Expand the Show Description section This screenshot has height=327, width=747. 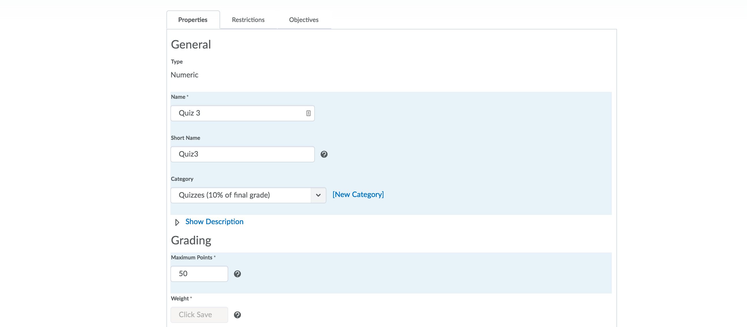coord(214,222)
